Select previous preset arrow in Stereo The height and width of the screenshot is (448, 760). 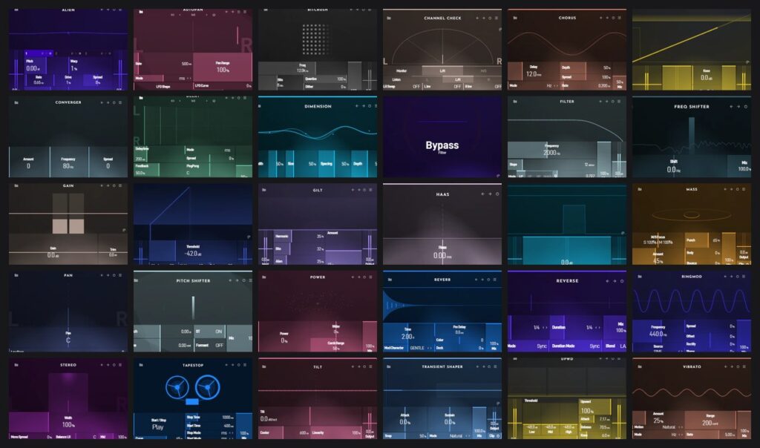click(x=102, y=365)
